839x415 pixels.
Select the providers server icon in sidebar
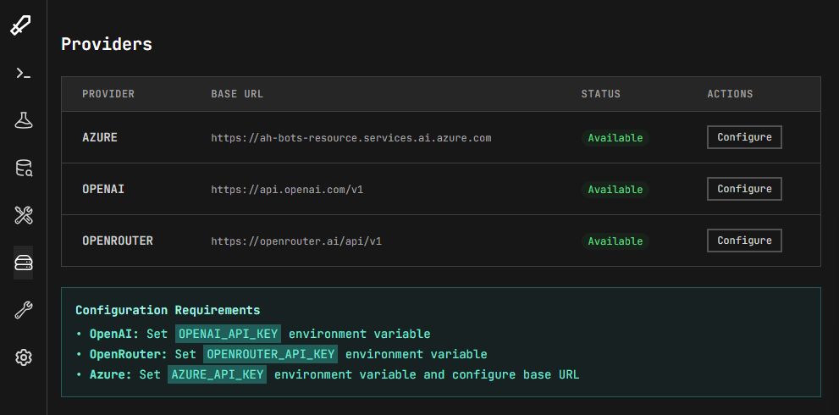(23, 263)
